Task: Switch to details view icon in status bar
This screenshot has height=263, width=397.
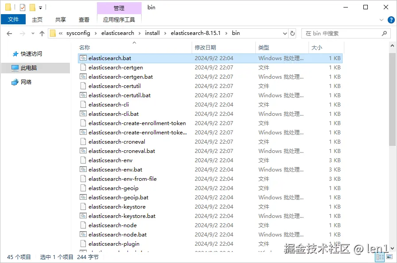Action: pos(380,257)
